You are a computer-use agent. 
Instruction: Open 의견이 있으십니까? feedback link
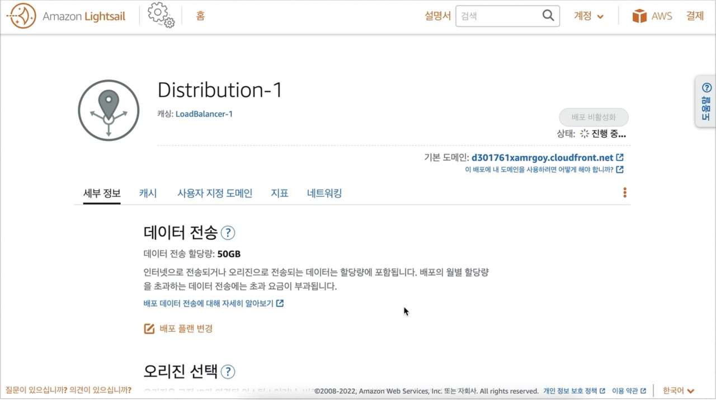coord(101,390)
